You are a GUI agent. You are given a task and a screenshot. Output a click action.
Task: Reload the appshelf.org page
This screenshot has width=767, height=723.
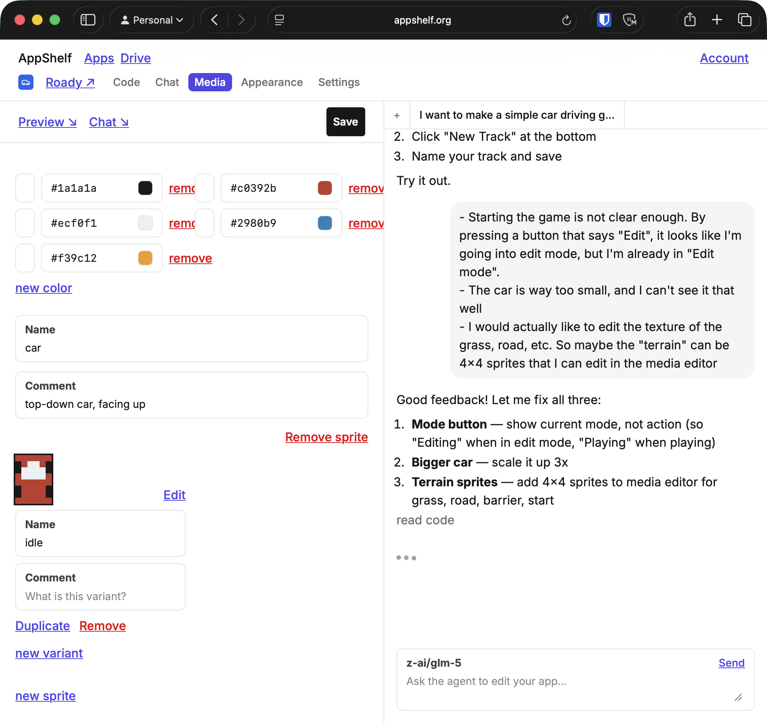click(566, 20)
